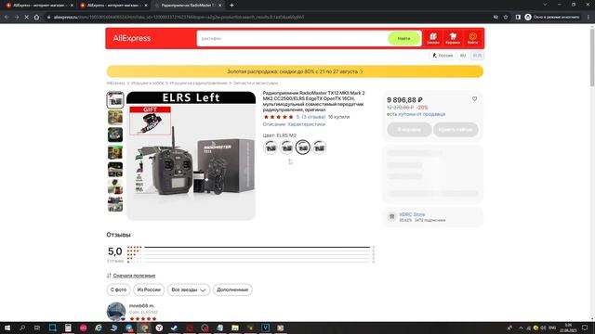The height and width of the screenshot is (334, 595).
Task: Open the incognito window indicator
Action: pos(552,17)
